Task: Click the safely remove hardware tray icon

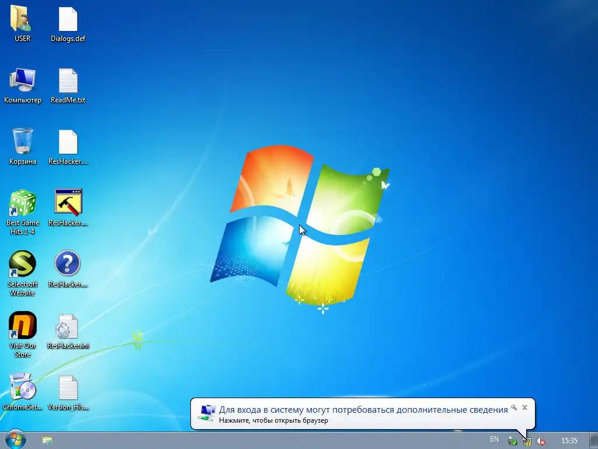Action: pos(513,441)
